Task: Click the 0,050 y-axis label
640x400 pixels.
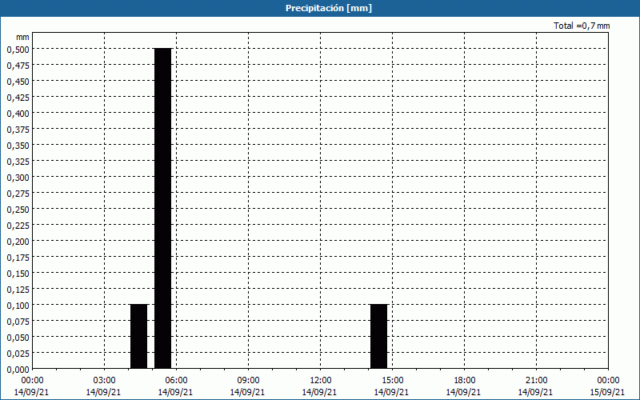Action: [18, 337]
